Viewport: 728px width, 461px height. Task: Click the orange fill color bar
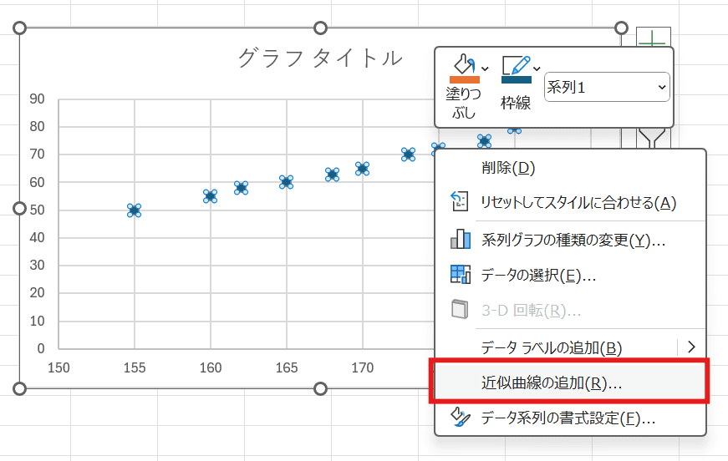464,79
